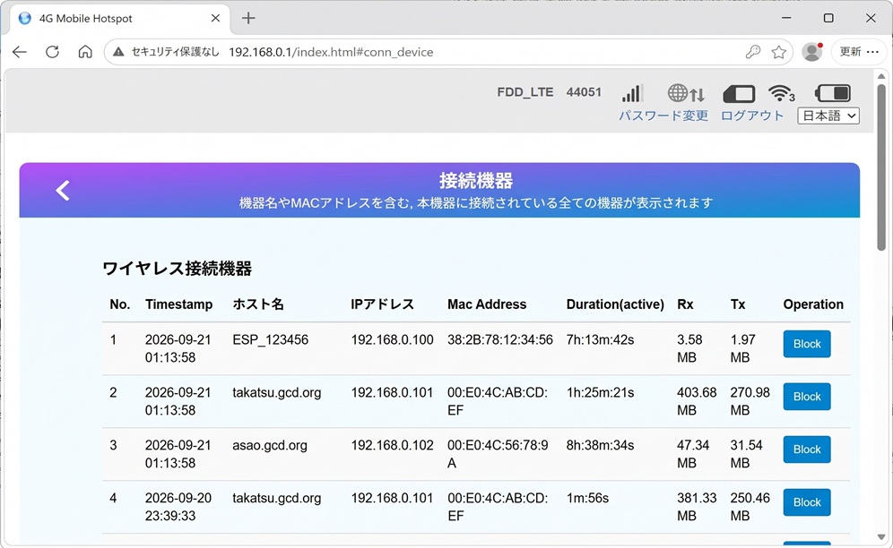Go back using the browser back arrow
The image size is (893, 548).
click(20, 52)
